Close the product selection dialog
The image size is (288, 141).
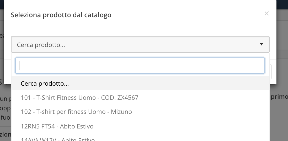pyautogui.click(x=266, y=14)
